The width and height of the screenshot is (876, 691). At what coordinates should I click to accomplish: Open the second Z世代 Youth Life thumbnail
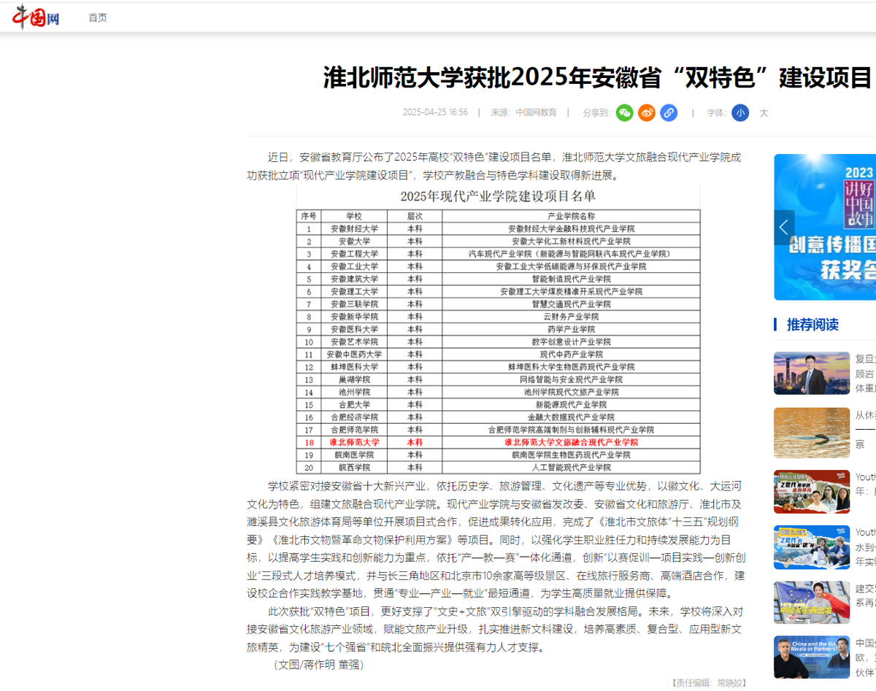coord(811,547)
